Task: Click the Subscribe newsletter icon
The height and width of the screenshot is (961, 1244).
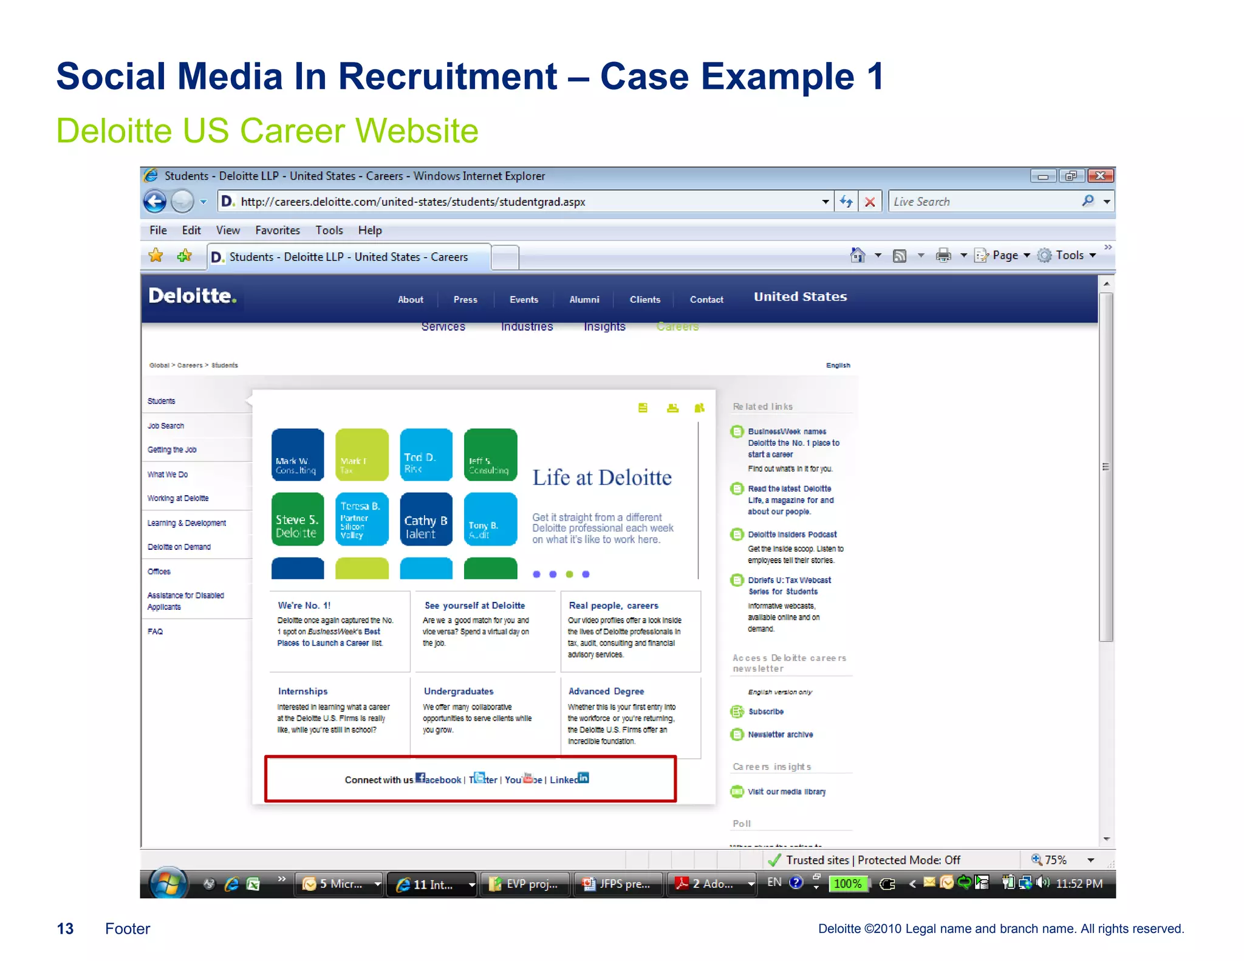Action: pos(737,711)
